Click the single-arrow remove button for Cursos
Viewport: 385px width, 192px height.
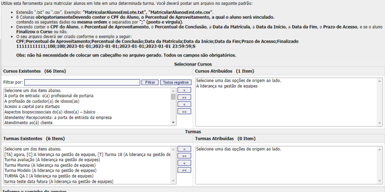(x=184, y=104)
